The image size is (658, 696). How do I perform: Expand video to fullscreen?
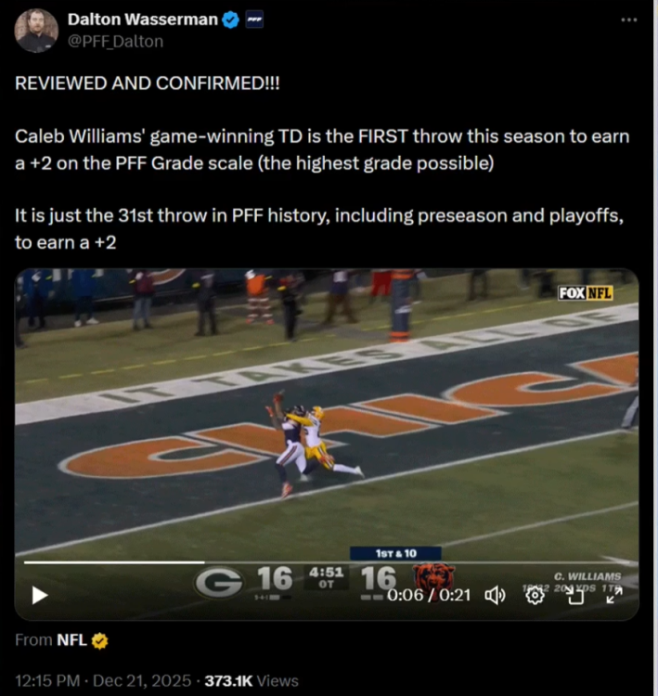613,595
